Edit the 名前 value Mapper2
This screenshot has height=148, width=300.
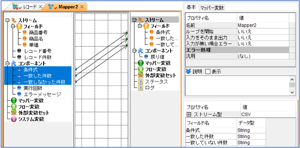[263, 25]
